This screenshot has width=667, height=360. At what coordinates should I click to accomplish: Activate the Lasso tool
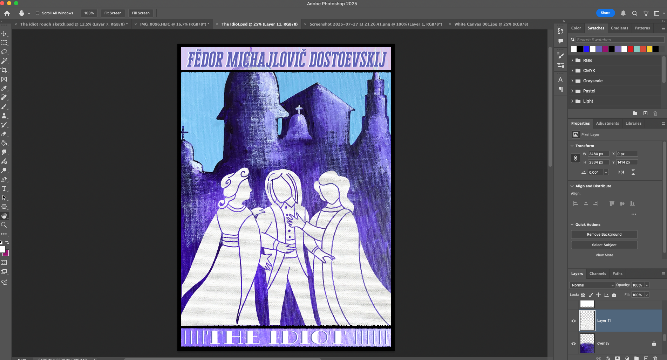(5, 52)
